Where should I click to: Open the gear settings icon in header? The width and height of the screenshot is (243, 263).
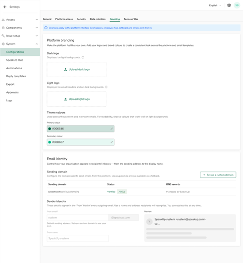pos(229,5)
